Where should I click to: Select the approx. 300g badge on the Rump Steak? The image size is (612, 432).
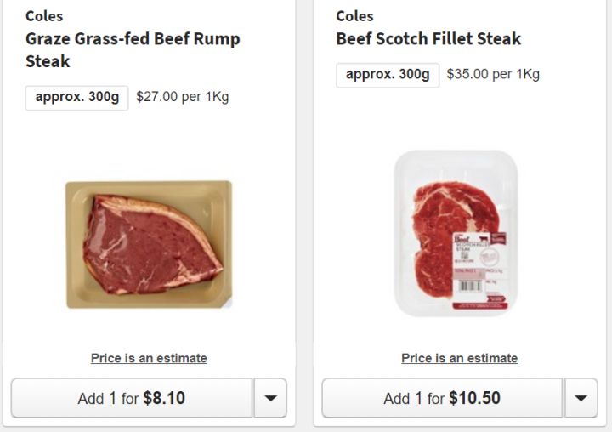coord(77,97)
